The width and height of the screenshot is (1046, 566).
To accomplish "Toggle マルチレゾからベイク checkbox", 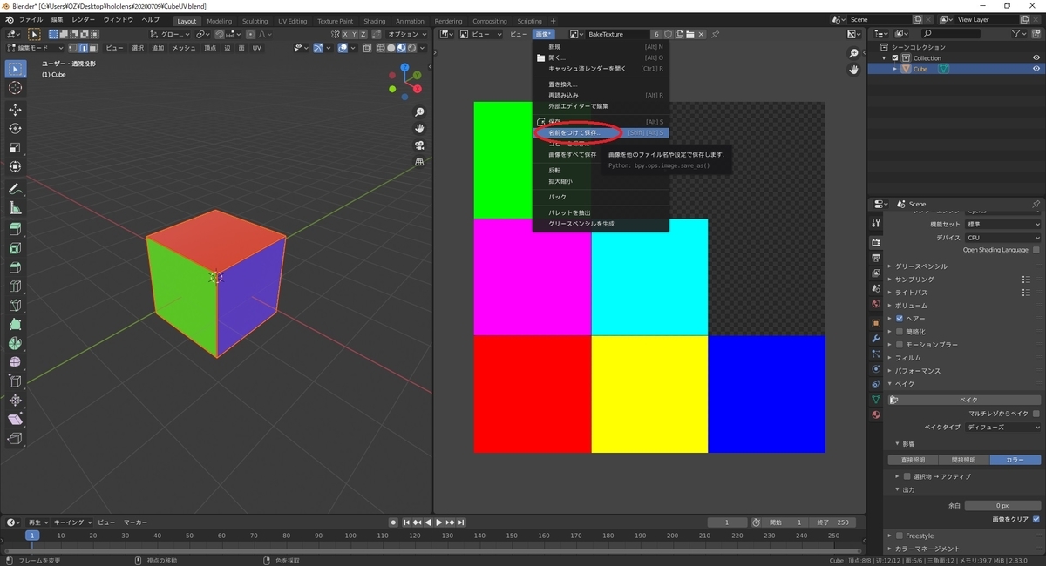I will click(1036, 414).
